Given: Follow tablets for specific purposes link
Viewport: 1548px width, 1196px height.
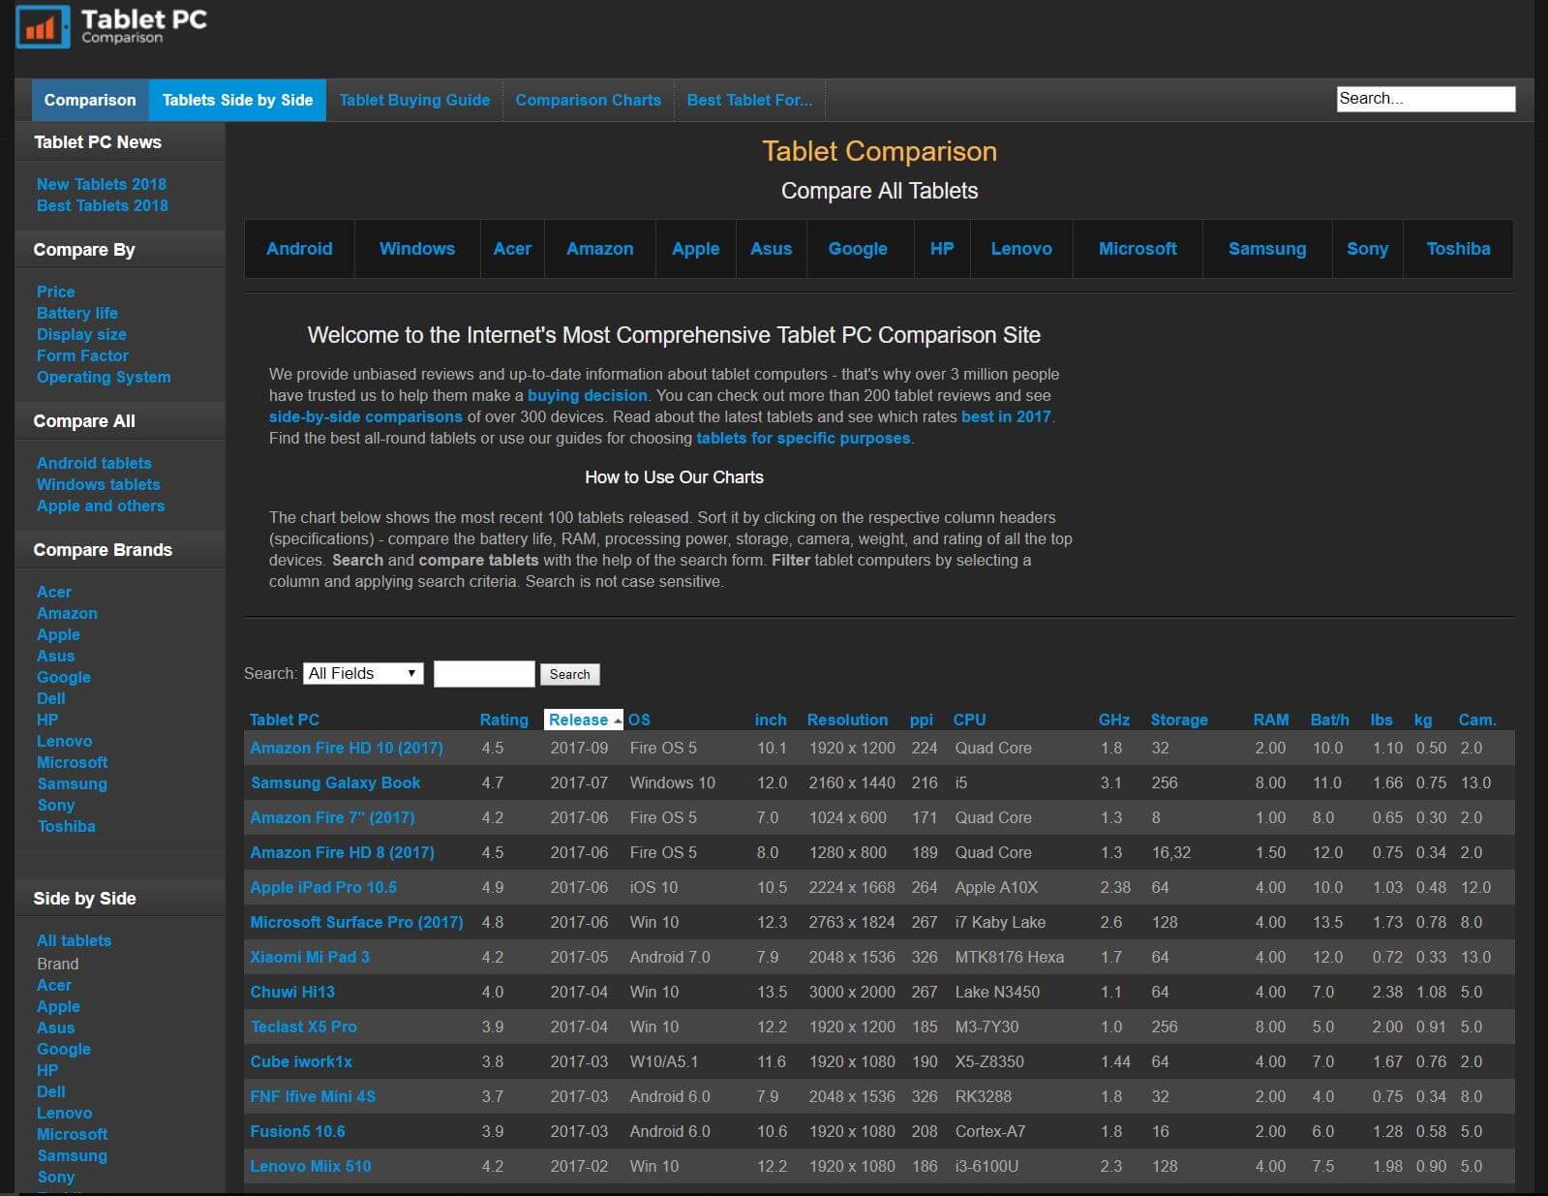Looking at the screenshot, I should click(804, 438).
